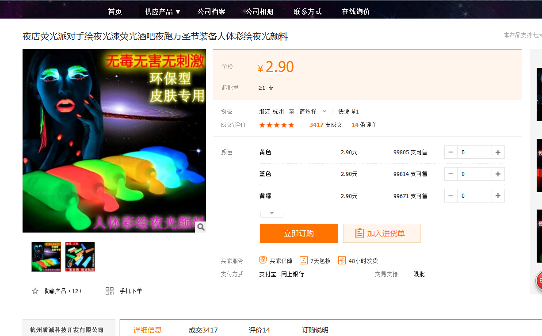Select the second product thumbnail
The height and width of the screenshot is (336, 542).
(80, 256)
